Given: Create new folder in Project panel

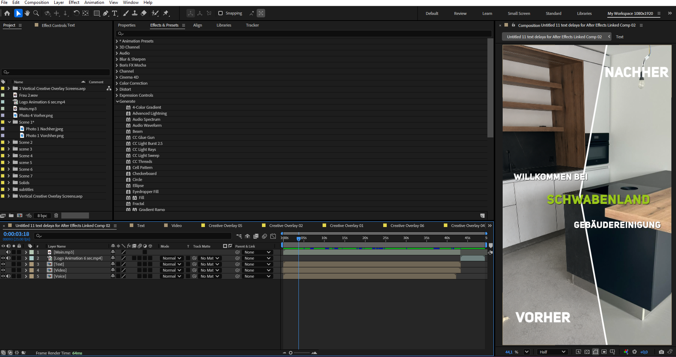Looking at the screenshot, I should (11, 215).
